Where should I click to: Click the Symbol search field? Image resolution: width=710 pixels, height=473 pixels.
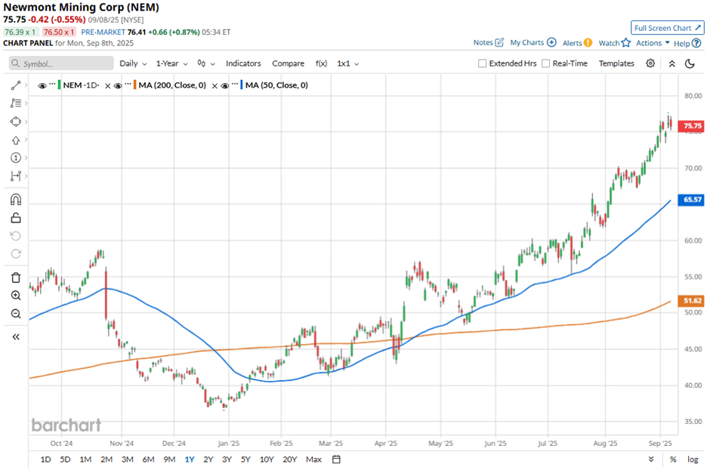(x=61, y=63)
